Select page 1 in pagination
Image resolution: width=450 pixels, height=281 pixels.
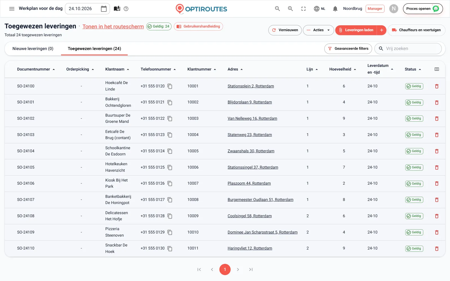coord(225,269)
